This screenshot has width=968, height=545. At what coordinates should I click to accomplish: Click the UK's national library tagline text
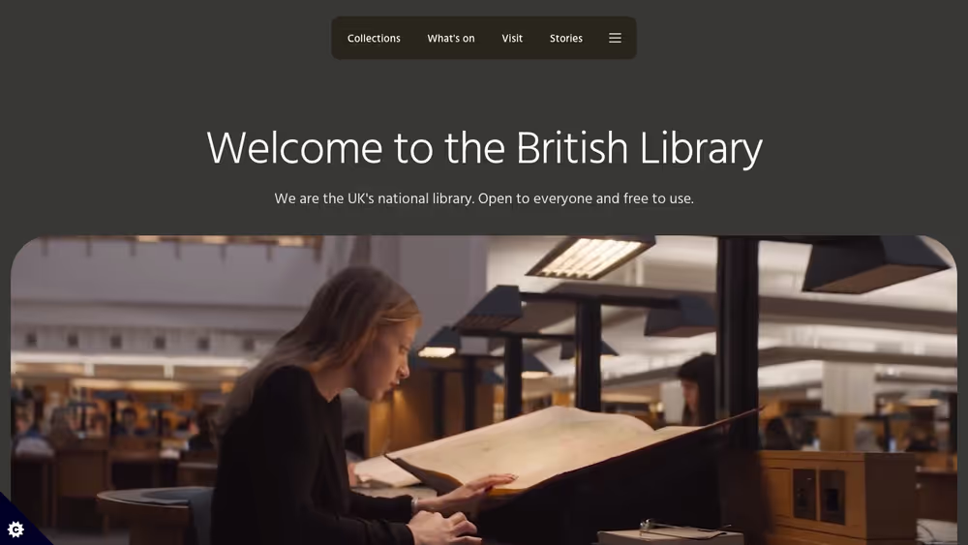(484, 198)
